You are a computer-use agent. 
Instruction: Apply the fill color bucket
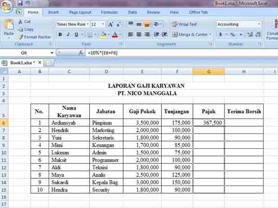(103, 35)
